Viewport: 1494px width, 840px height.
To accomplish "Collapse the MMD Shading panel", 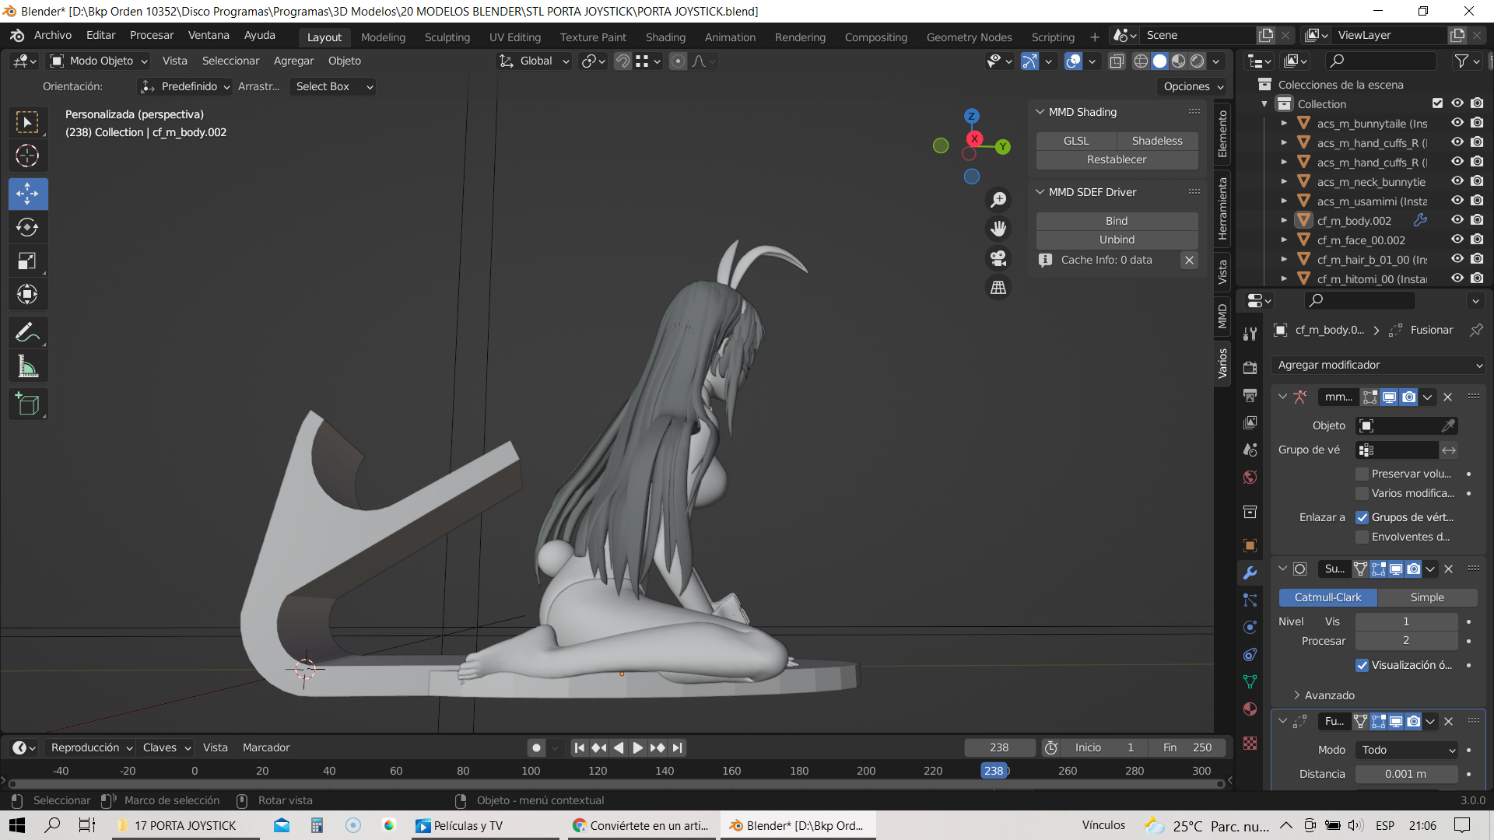I will [x=1040, y=112].
